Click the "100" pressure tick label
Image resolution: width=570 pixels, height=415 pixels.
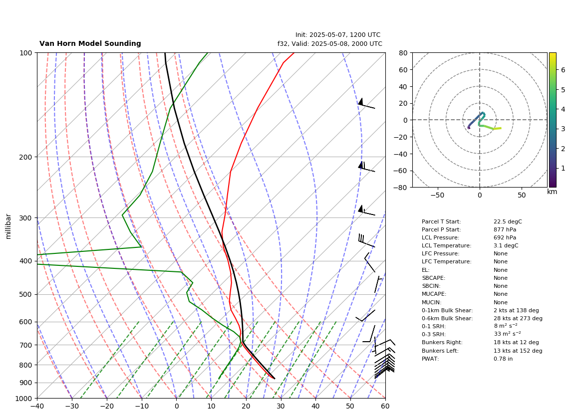tap(26, 53)
